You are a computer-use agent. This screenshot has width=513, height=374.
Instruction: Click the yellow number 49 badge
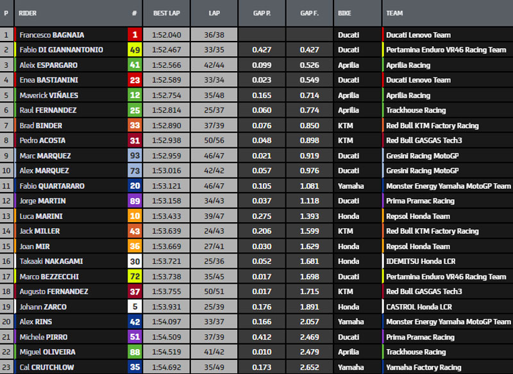pyautogui.click(x=135, y=50)
